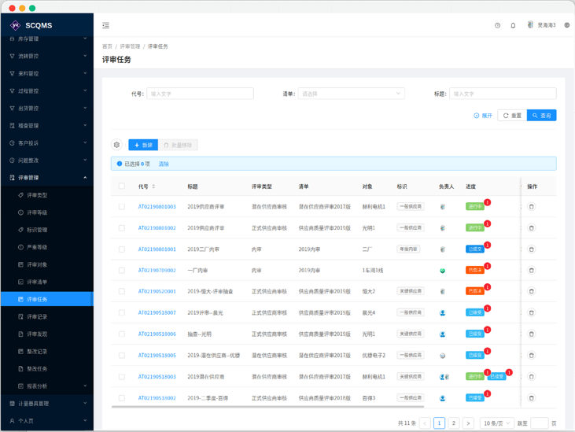Open the 清单 select dropdown
Image resolution: width=575 pixels, height=432 pixels.
tap(352, 94)
